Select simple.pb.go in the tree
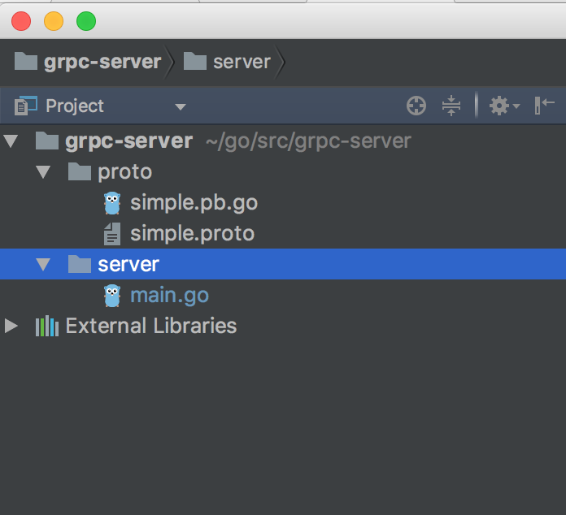This screenshot has height=515, width=566. pyautogui.click(x=194, y=203)
